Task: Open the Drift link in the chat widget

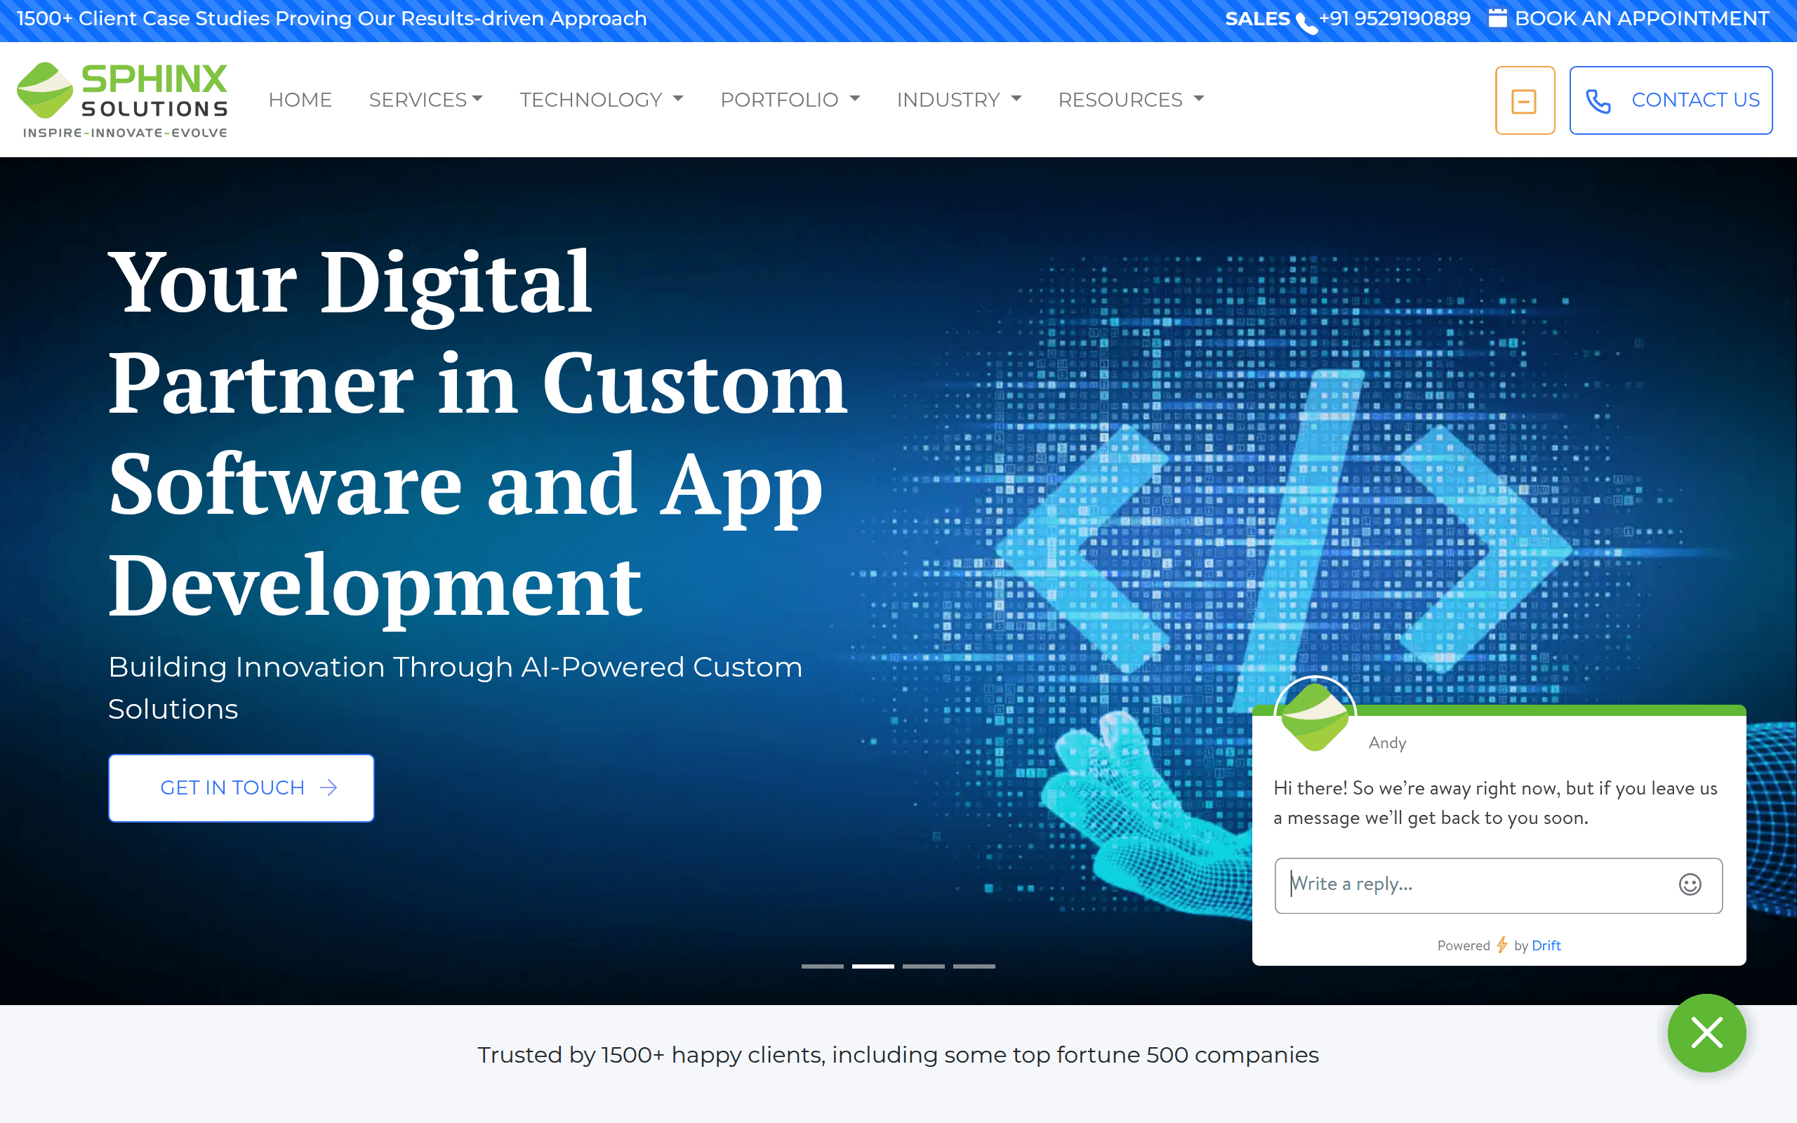Action: 1547,945
